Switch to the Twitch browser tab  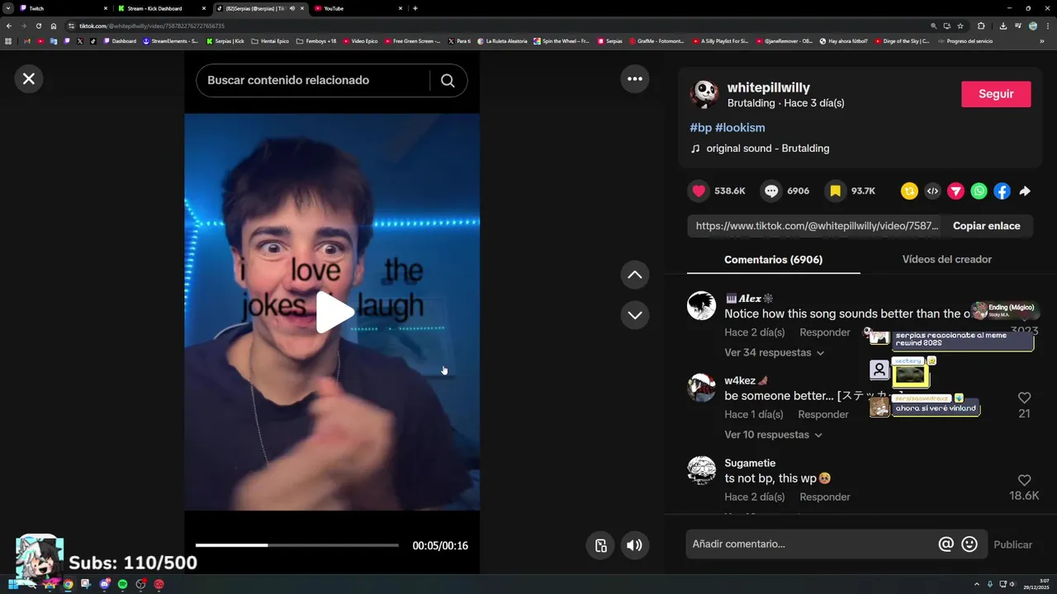[63, 8]
